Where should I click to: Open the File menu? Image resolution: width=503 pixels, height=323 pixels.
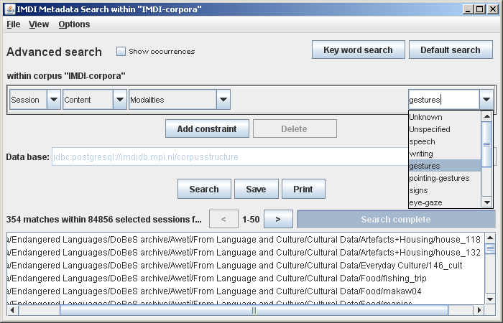click(13, 24)
